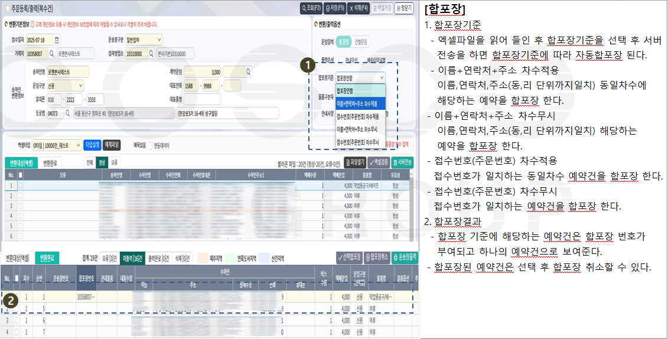
Task: Click the green 서버전송 button
Action: point(402,162)
